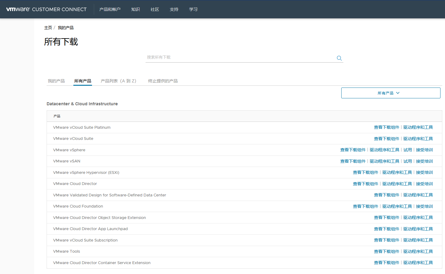Click 接受培训 for VMware Cloud Foundation
This screenshot has height=274, width=445.
pyautogui.click(x=424, y=206)
